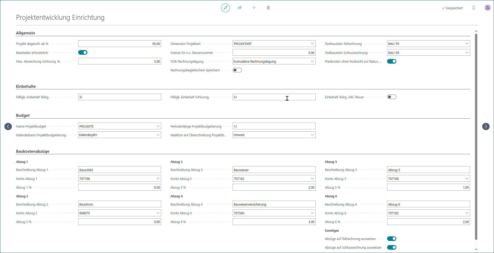Image resolution: width=494 pixels, height=253 pixels.
Task: Open the user profile avatar
Action: click(x=487, y=8)
